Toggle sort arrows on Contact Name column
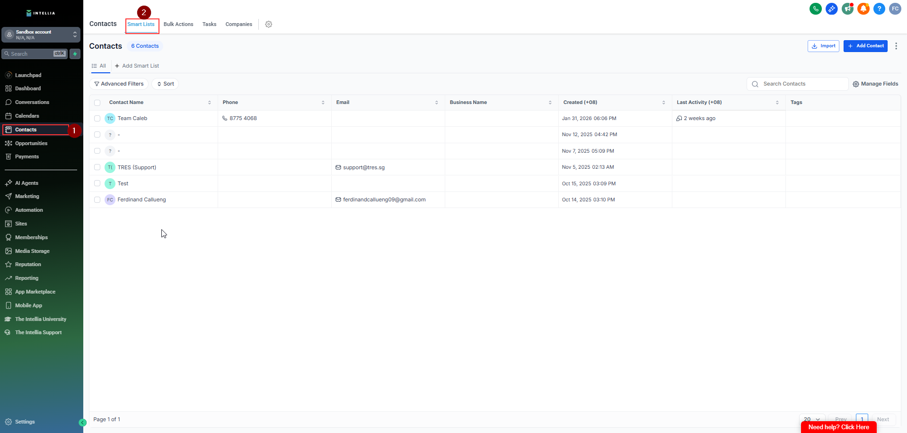The image size is (907, 433). [210, 103]
